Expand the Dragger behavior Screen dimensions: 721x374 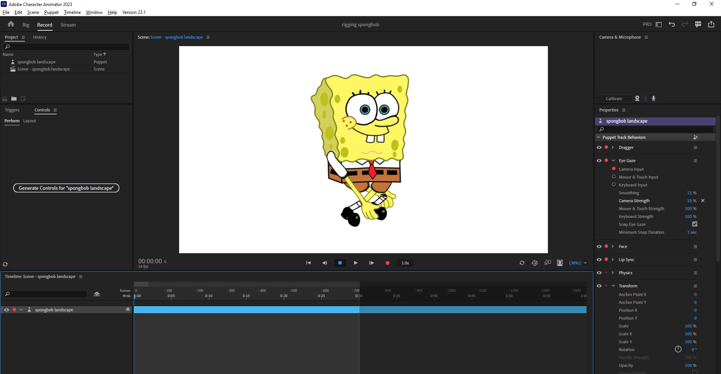pos(613,147)
